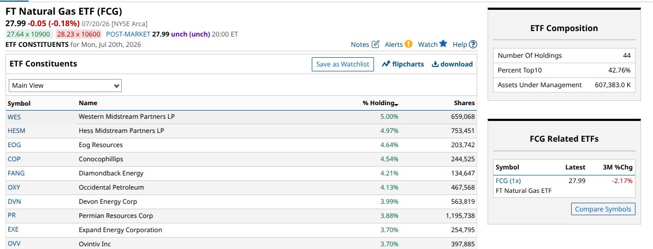Select Occidental Petroleum name cell
The height and width of the screenshot is (249, 653).
tap(111, 187)
